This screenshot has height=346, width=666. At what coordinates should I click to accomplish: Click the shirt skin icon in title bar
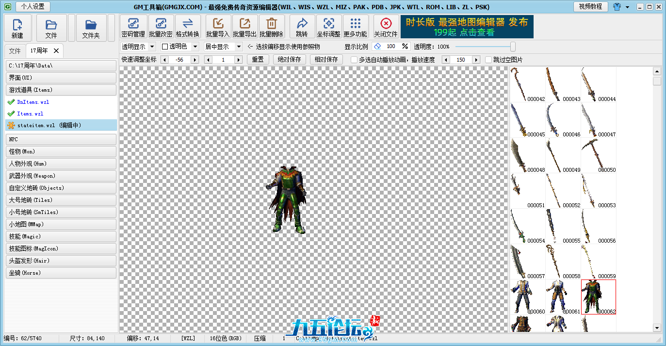(617, 7)
